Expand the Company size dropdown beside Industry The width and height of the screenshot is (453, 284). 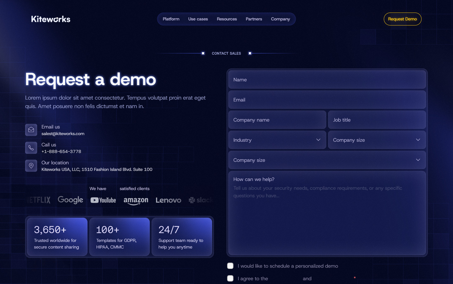(377, 140)
